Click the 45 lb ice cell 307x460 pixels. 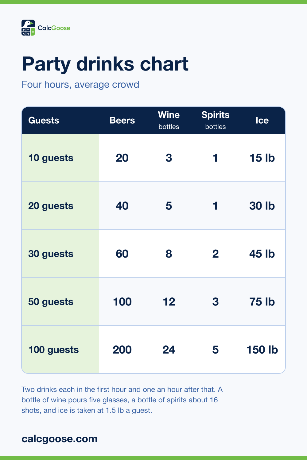pos(262,254)
